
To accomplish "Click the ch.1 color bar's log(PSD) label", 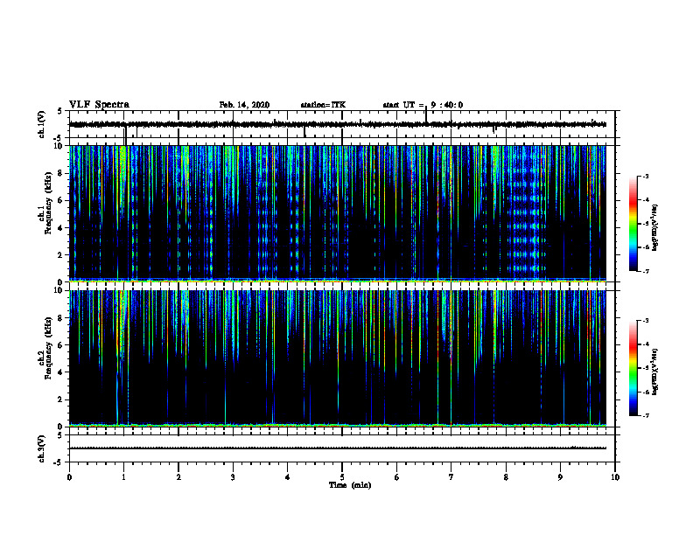I will point(655,228).
